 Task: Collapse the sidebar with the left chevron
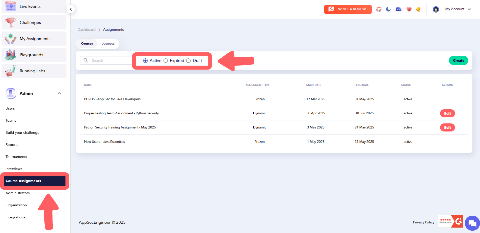click(x=71, y=9)
